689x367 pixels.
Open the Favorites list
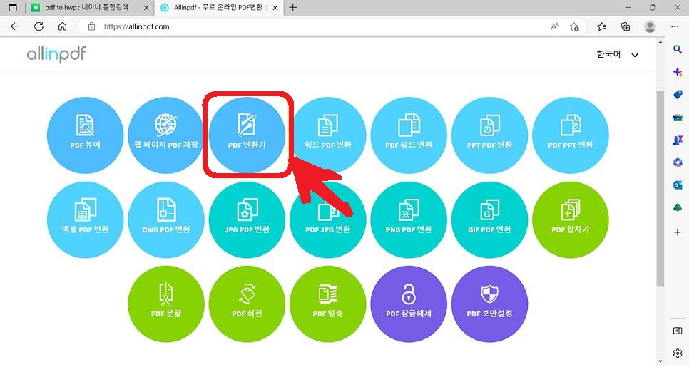[x=602, y=26]
